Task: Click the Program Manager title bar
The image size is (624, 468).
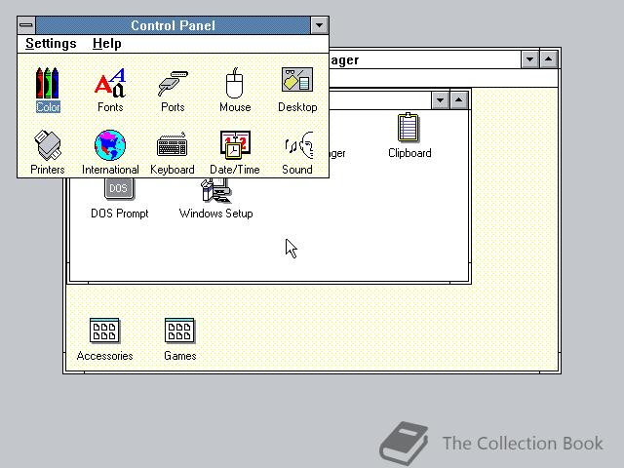Action: [x=425, y=59]
